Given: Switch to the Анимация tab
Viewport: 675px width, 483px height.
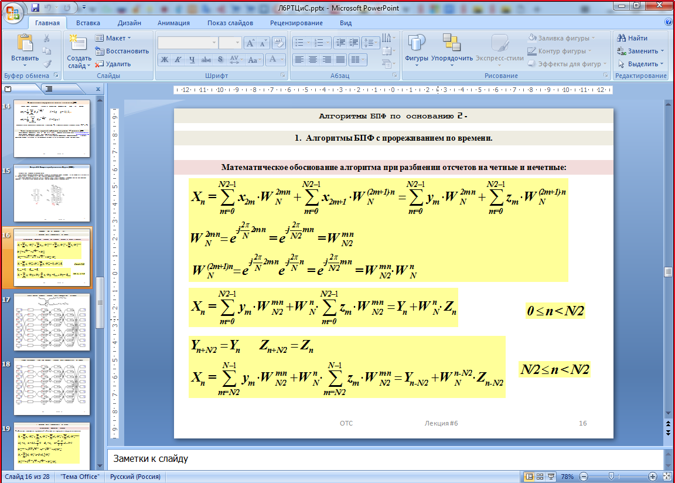Looking at the screenshot, I should [173, 23].
